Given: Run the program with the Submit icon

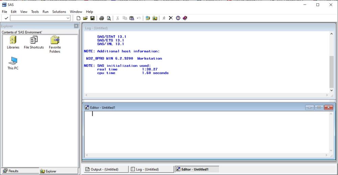Looking at the screenshot, I should coord(164,18).
